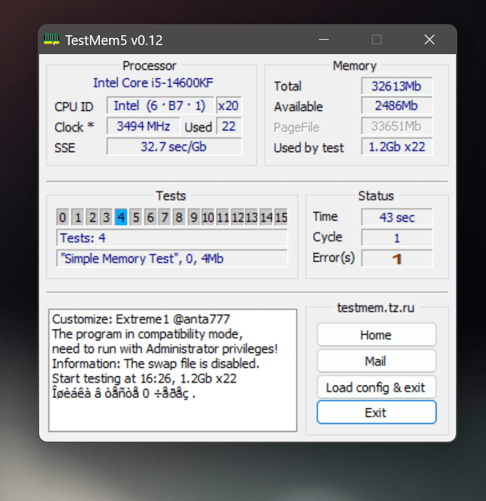Viewport: 486px width, 501px height.
Task: Click the Total memory value 32613Mb
Action: (397, 86)
